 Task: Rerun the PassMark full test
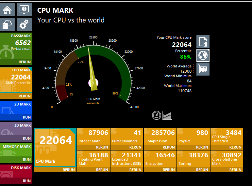(25, 62)
